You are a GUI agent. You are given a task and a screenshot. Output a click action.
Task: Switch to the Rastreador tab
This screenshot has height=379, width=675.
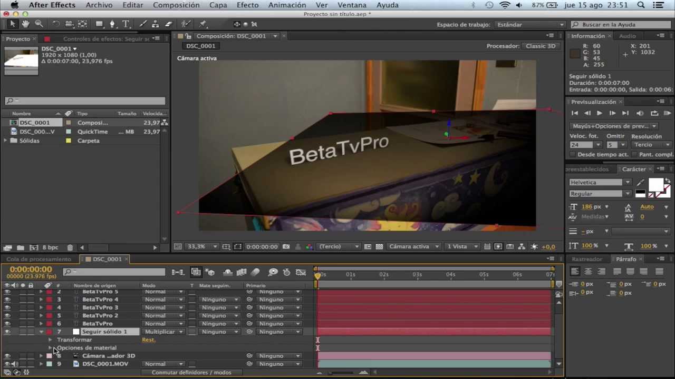[587, 259]
